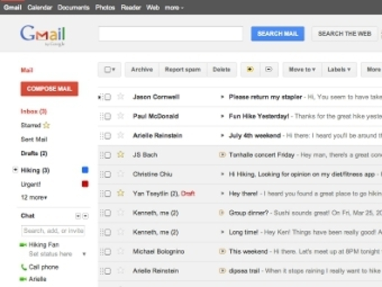Click importance marker on Fun Hike Yesterday!

pyautogui.click(x=222, y=116)
